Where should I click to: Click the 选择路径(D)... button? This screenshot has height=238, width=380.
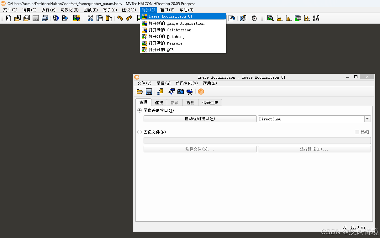click(314, 149)
